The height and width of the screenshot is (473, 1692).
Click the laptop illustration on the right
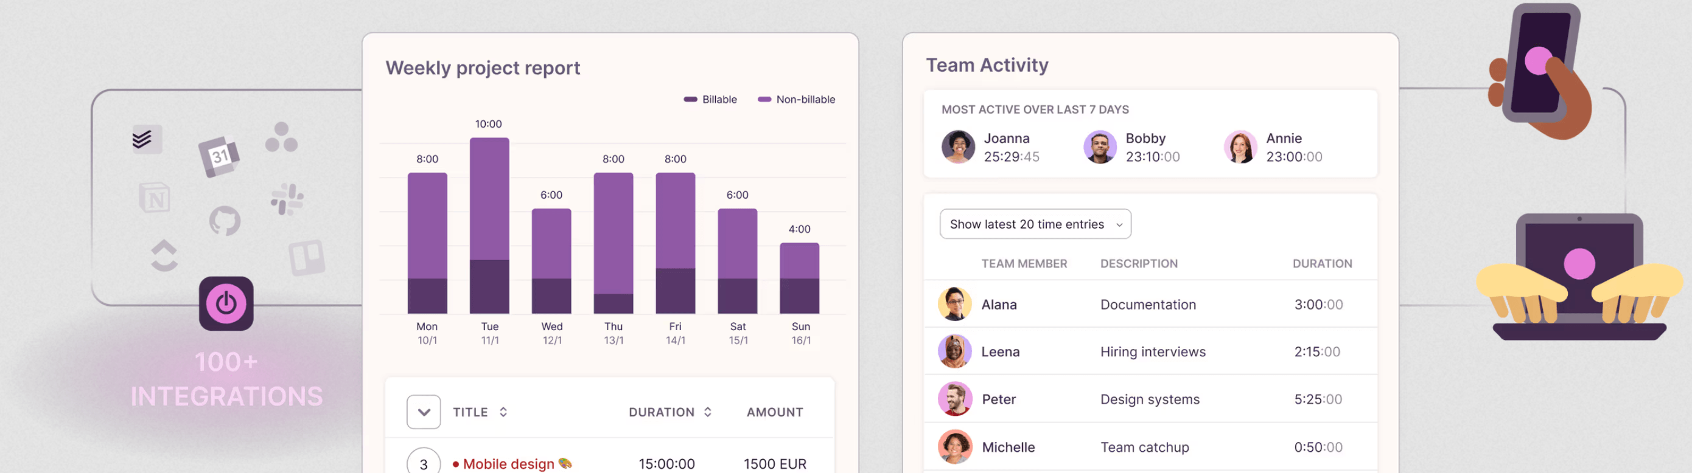click(1579, 275)
